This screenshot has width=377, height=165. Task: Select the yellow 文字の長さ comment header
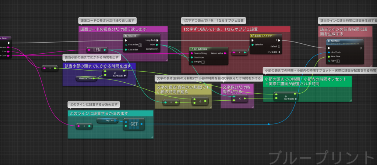click(183, 89)
